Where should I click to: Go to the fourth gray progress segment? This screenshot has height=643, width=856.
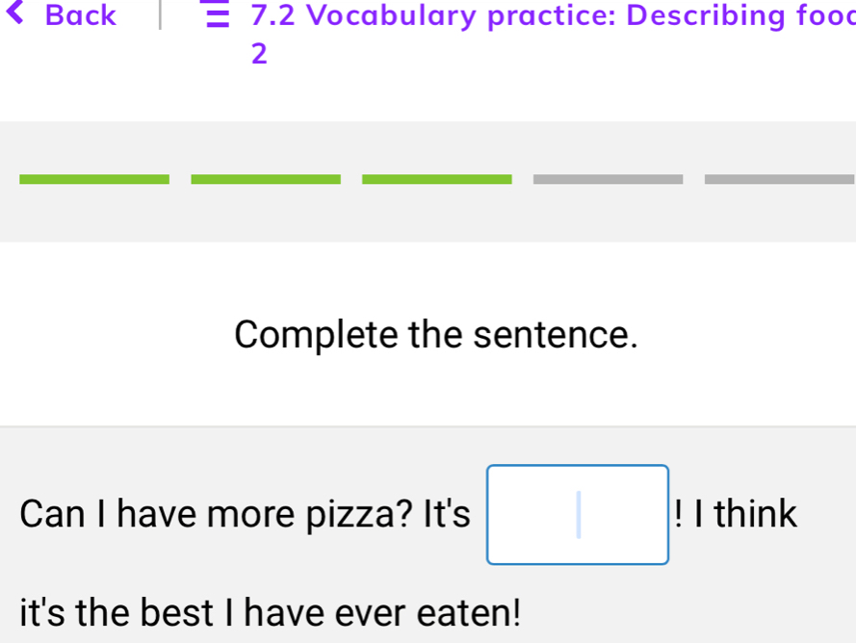point(609,178)
